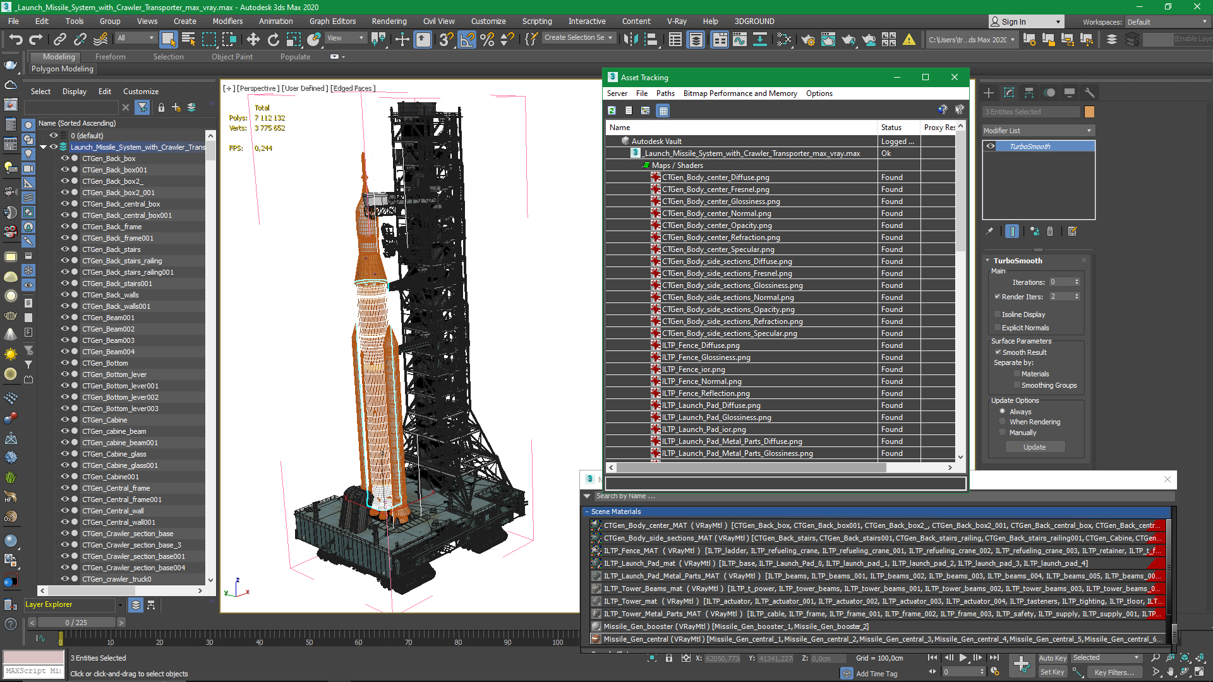Open the selection filter All dropdown
1213x682 pixels.
point(136,38)
